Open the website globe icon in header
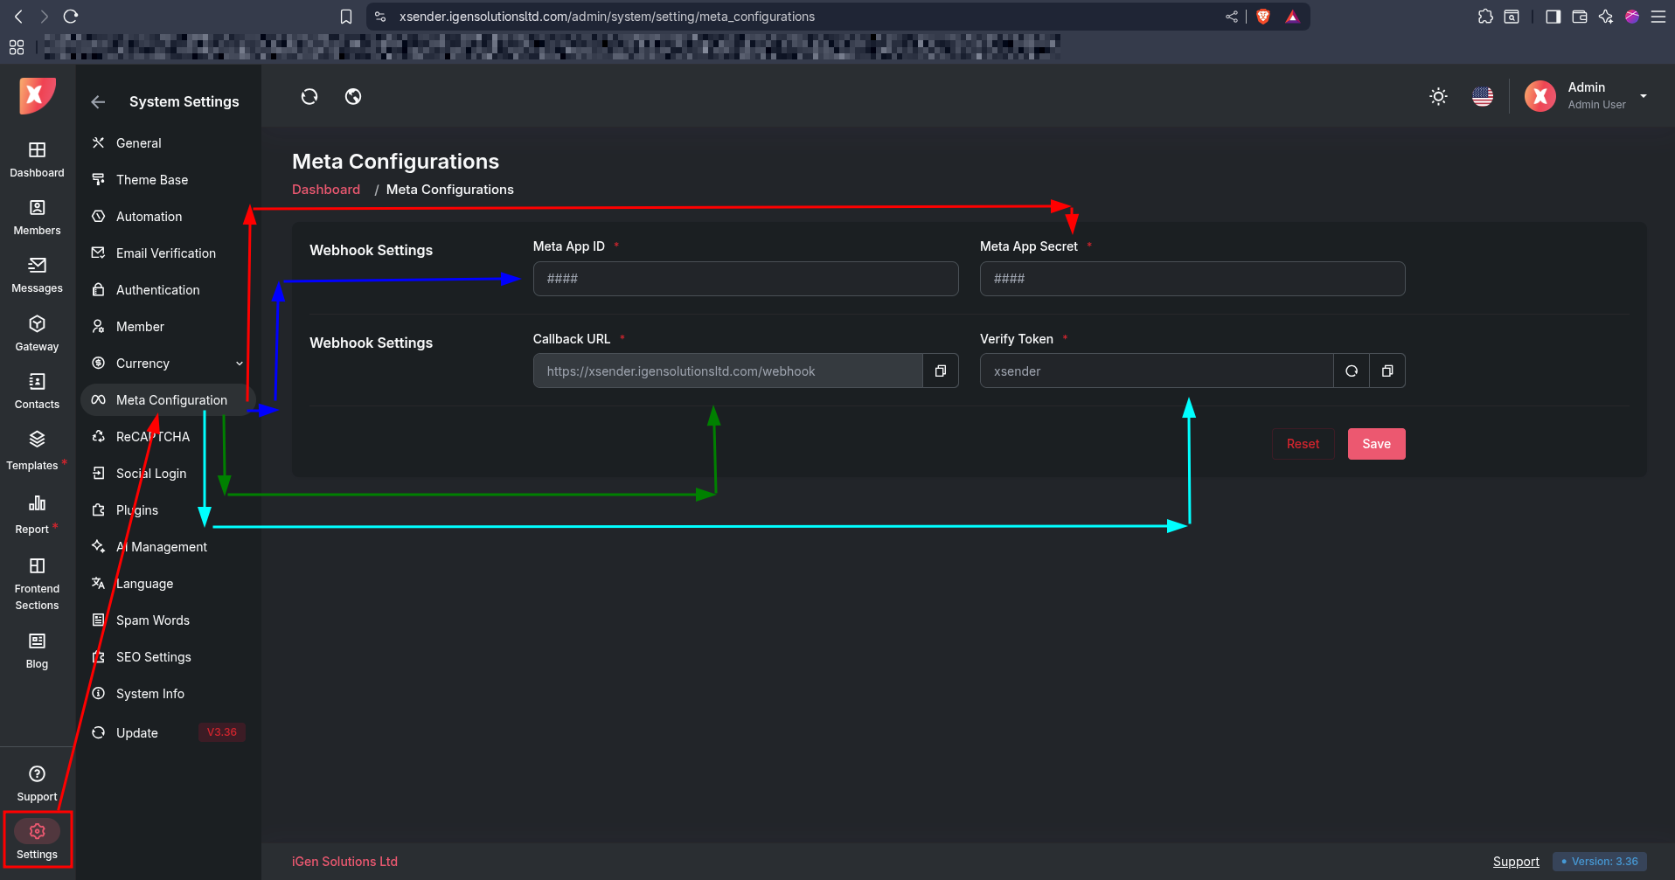The height and width of the screenshot is (880, 1675). [353, 97]
